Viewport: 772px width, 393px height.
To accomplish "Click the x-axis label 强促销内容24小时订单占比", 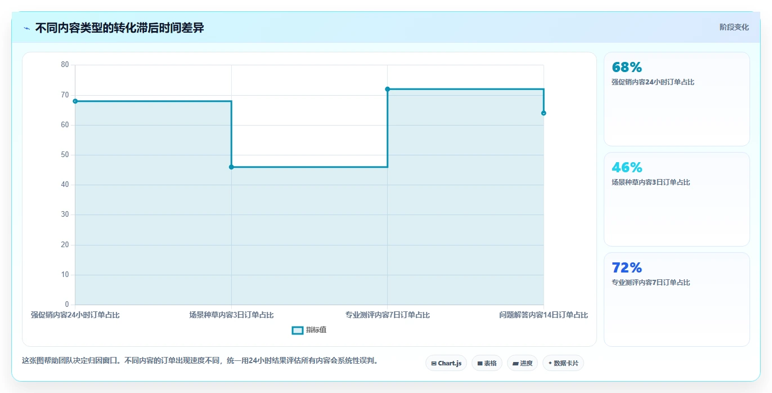I will 75,315.
